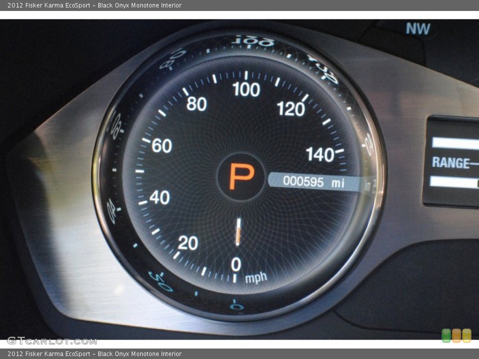The image size is (479, 359).
Task: Click the 60 speed marking
Action: click(x=162, y=146)
